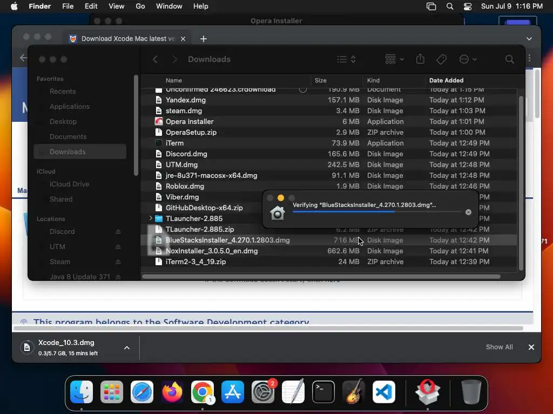553x414 pixels.
Task: Open Xcode_10.3.dmg download options chevron
Action: click(x=126, y=348)
